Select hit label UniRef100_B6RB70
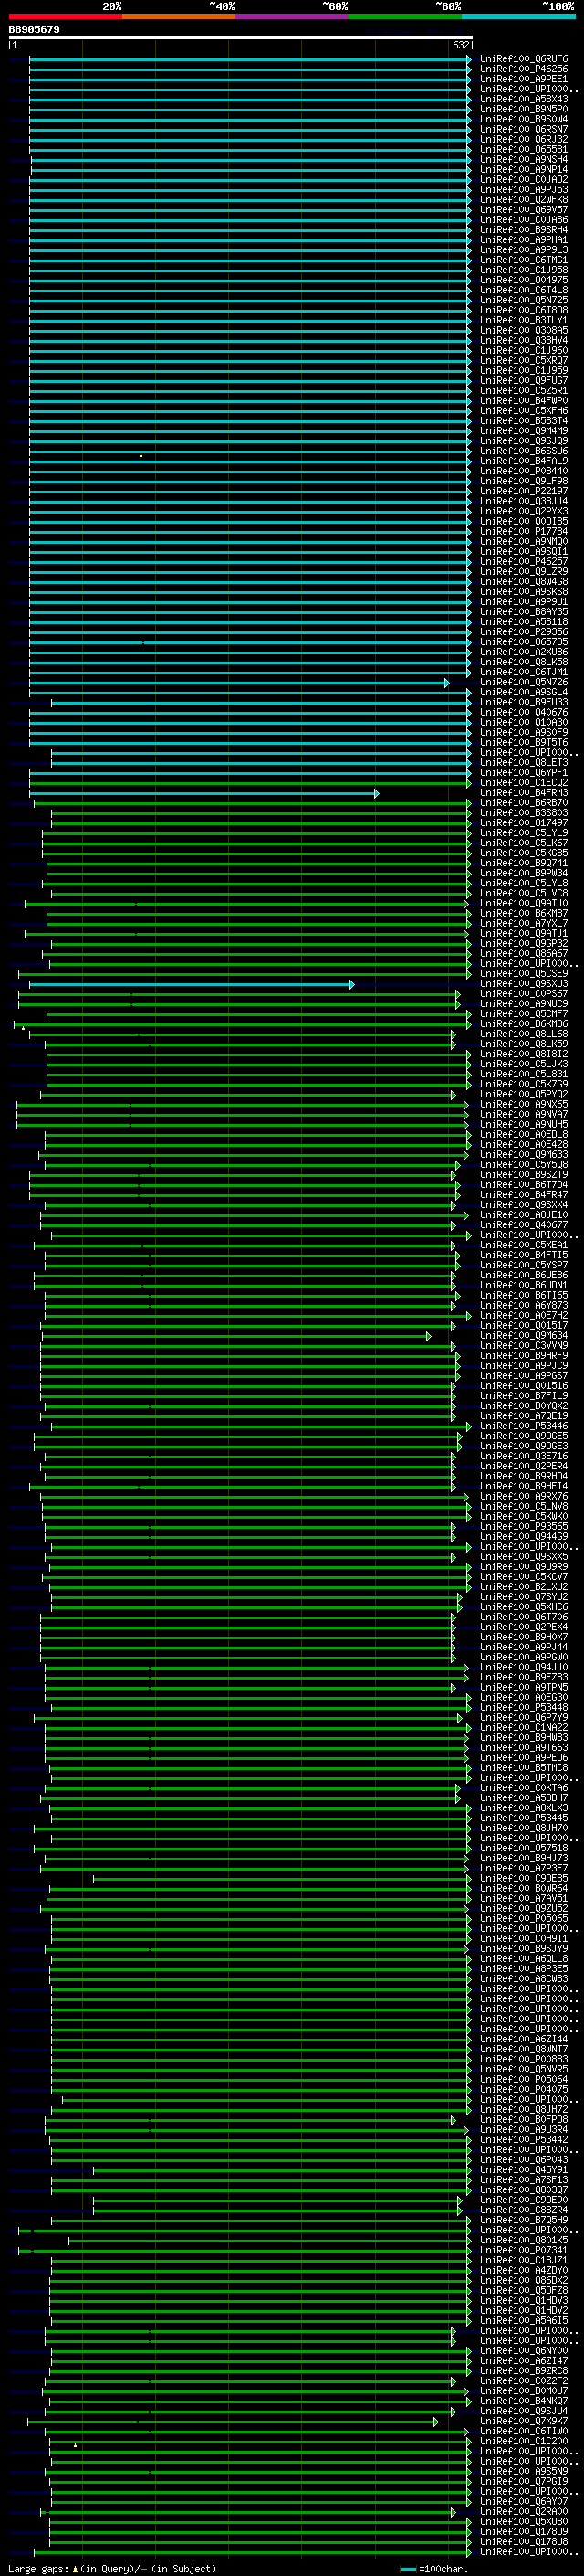 pos(523,803)
